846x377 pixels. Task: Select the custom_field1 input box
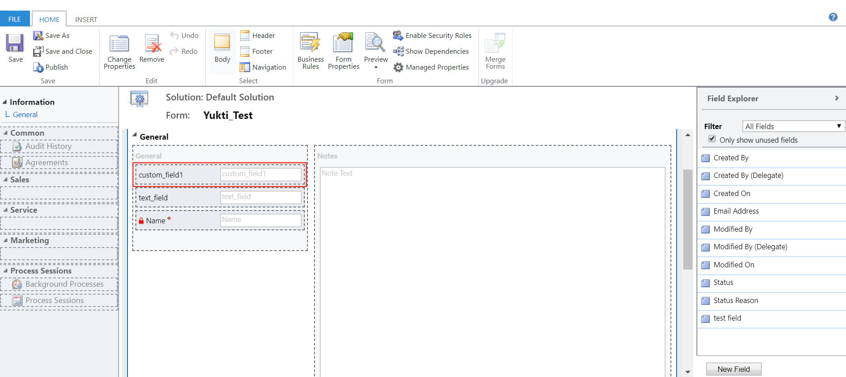click(261, 174)
